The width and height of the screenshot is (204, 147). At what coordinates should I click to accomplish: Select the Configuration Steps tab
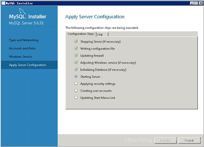pos(81,34)
